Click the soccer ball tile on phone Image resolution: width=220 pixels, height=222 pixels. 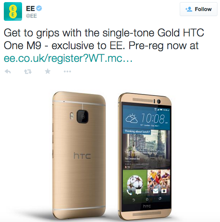pos(135,182)
